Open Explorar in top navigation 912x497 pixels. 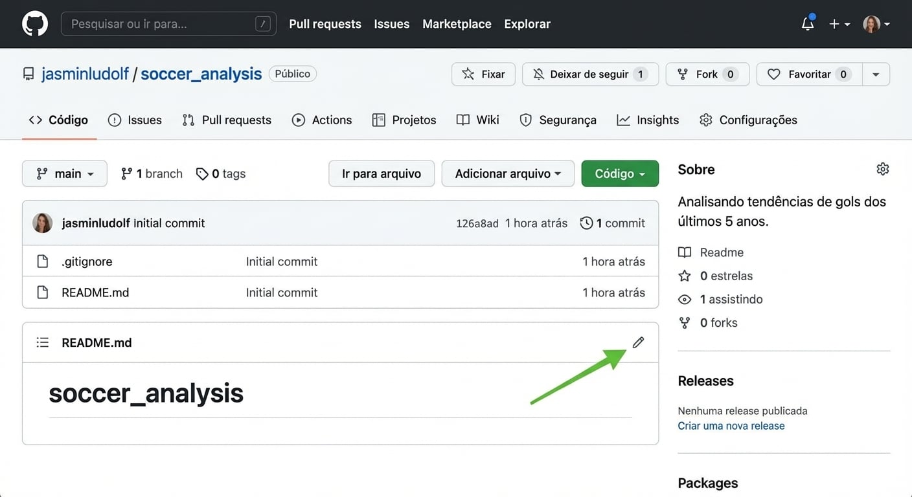(527, 24)
